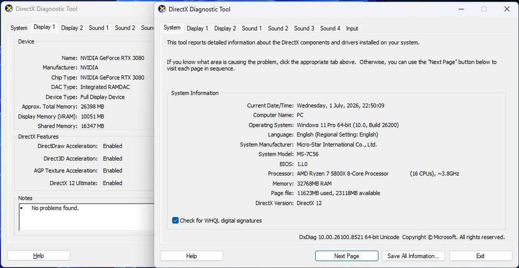Click Display Memory value 10051 MB

pos(92,116)
